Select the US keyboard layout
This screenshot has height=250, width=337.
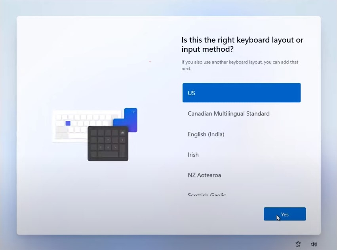241,93
